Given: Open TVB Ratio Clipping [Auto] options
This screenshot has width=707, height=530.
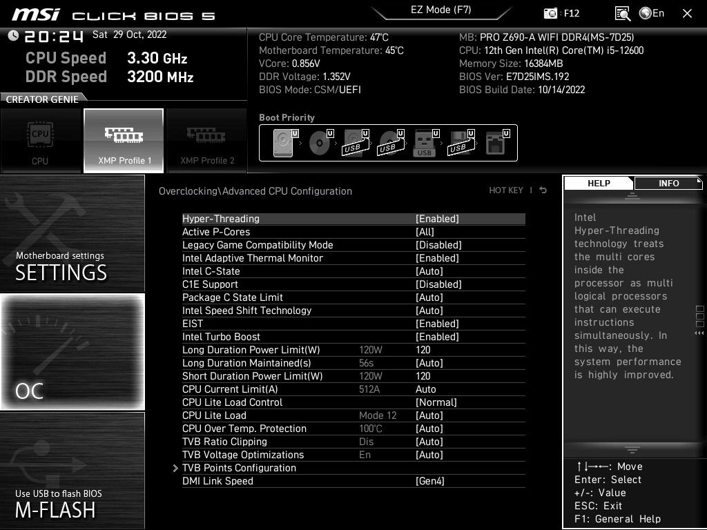Looking at the screenshot, I should tap(429, 441).
